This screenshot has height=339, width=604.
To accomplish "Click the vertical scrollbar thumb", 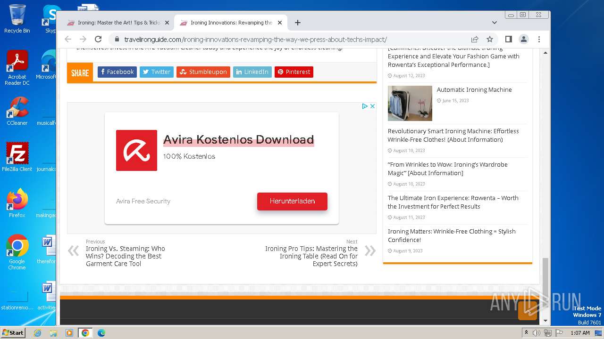I will point(545,282).
